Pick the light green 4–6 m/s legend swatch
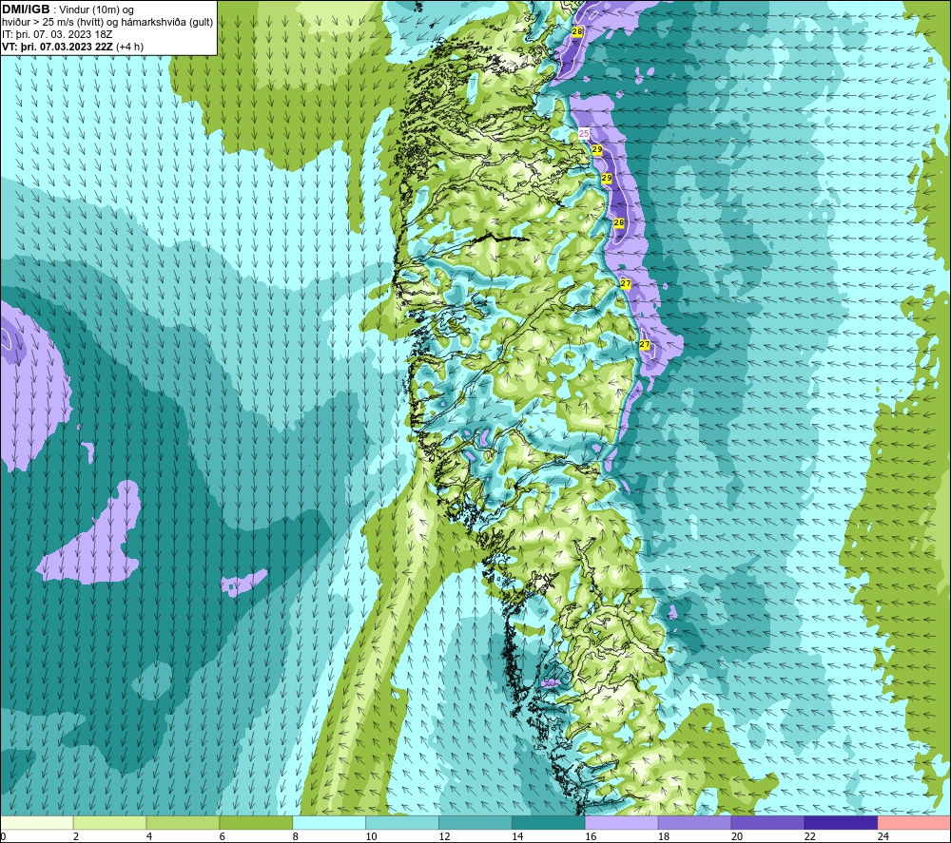 [x=183, y=822]
